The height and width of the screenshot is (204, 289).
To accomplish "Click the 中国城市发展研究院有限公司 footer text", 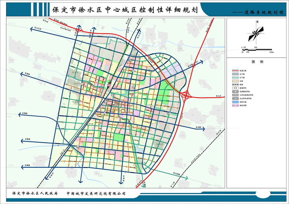I will click(x=96, y=193).
